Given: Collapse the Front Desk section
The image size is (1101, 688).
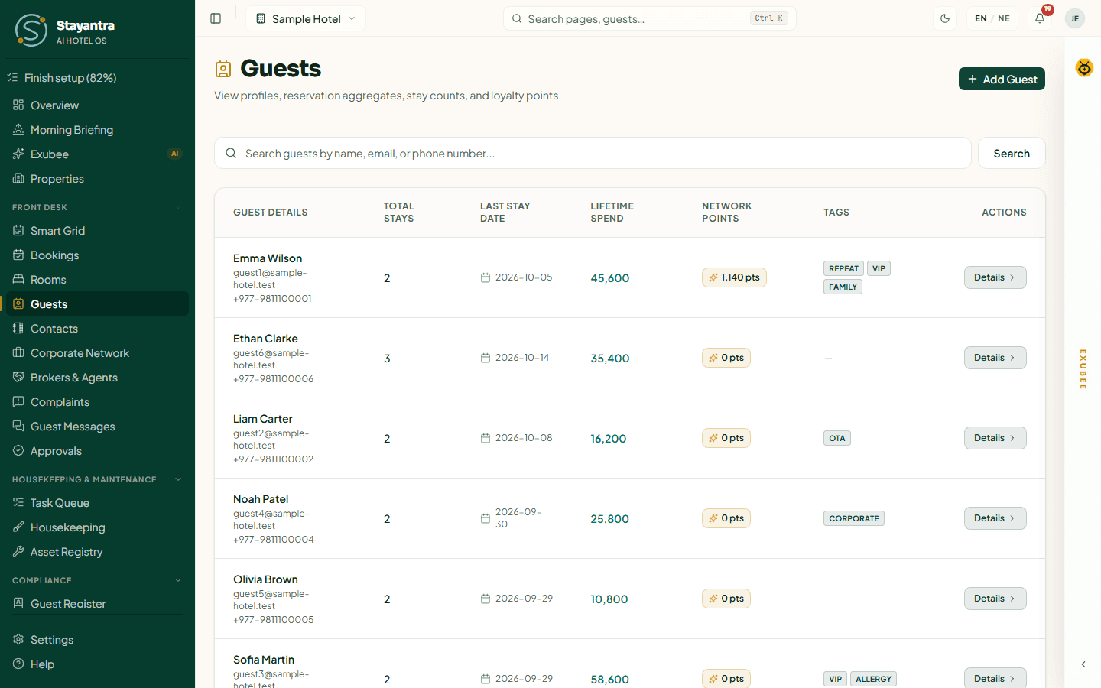Looking at the screenshot, I should coord(178,207).
